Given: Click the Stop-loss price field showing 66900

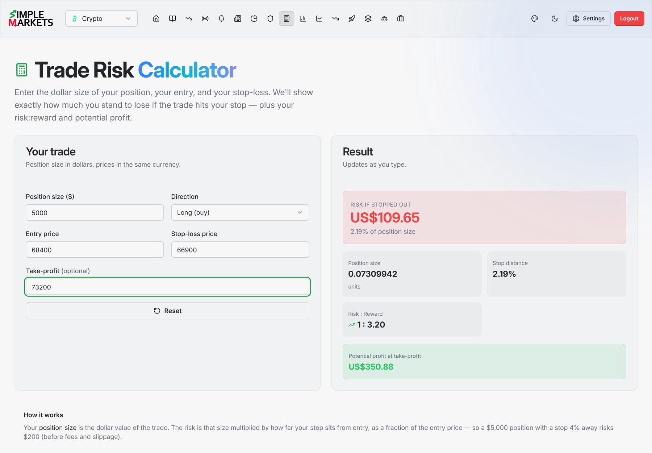Looking at the screenshot, I should [240, 250].
